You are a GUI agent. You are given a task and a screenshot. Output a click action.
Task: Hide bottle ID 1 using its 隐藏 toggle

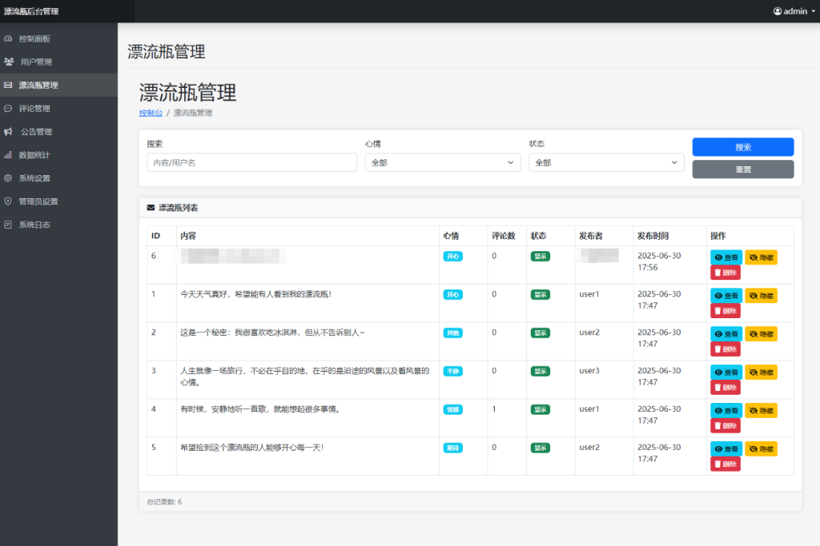[761, 295]
